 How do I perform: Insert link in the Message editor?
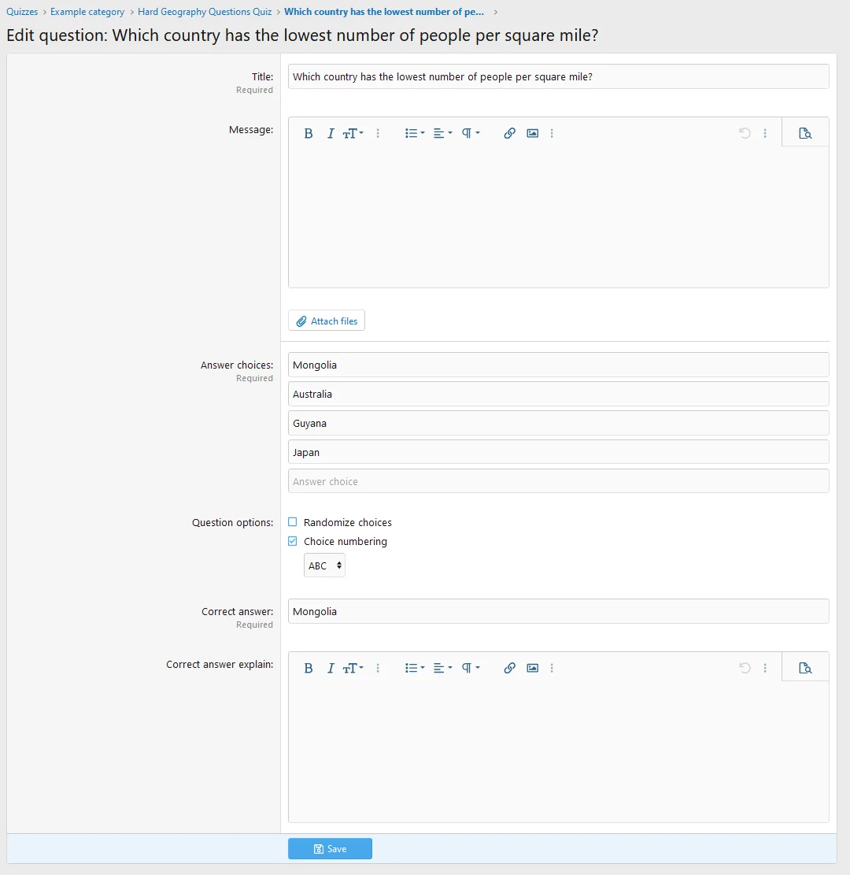click(x=509, y=134)
